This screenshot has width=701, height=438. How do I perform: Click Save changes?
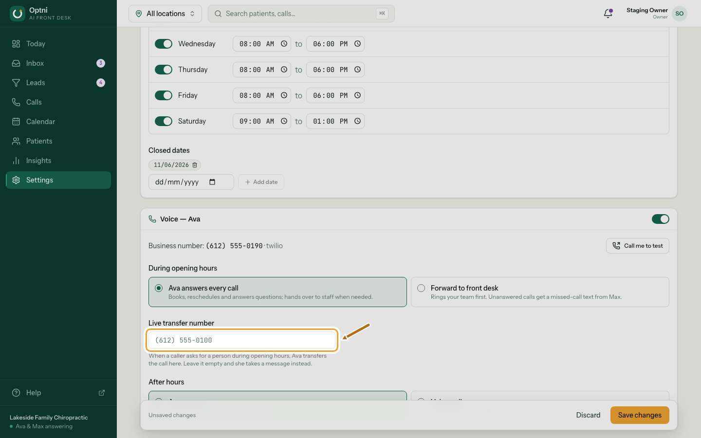click(640, 415)
